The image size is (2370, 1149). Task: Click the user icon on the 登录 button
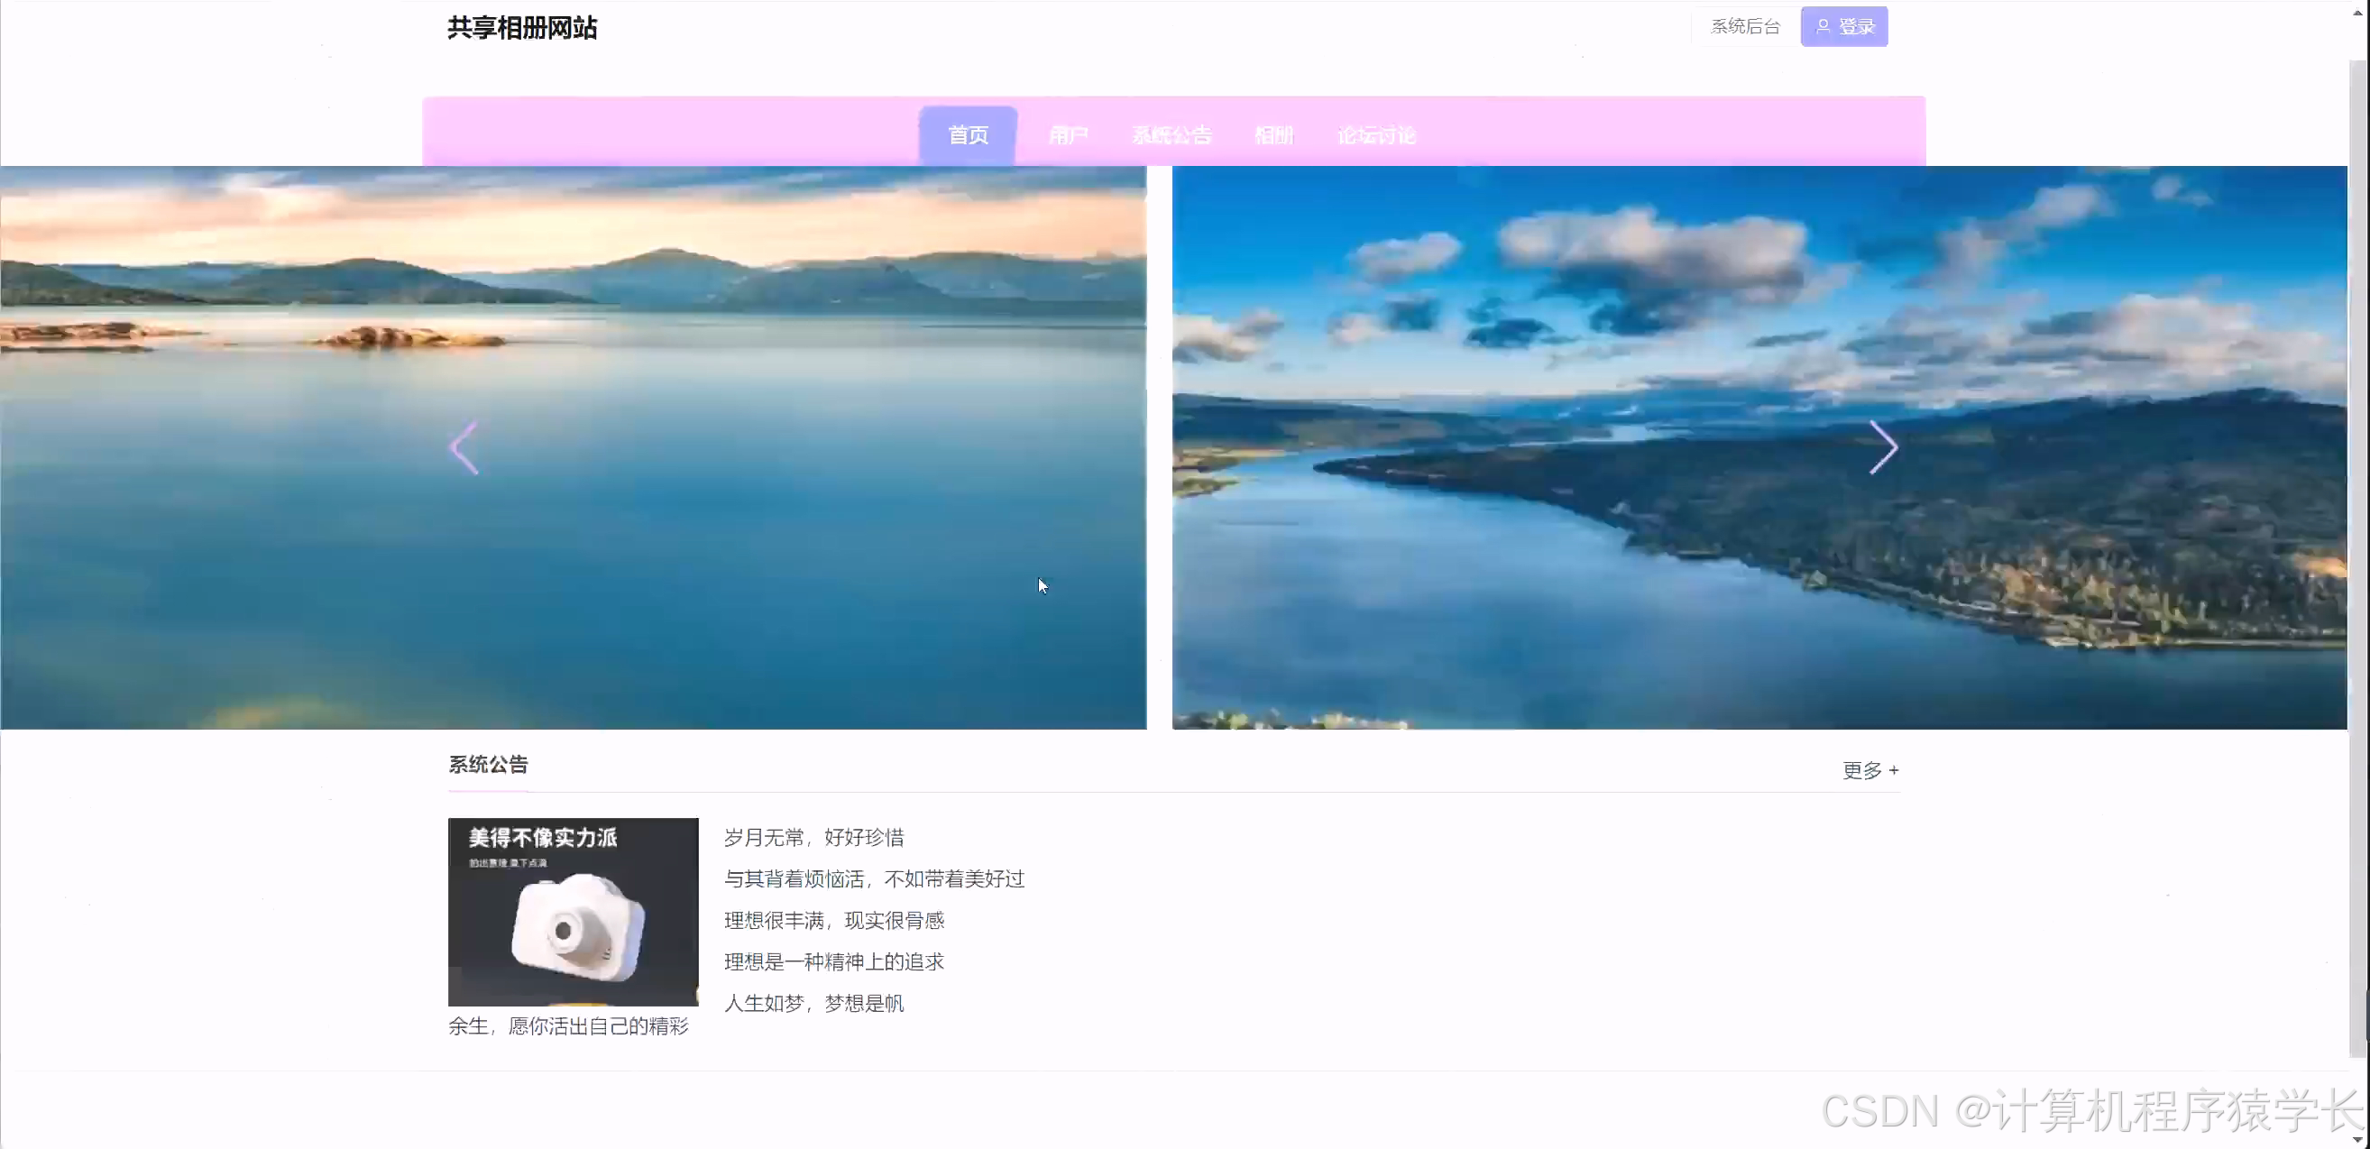click(x=1824, y=26)
